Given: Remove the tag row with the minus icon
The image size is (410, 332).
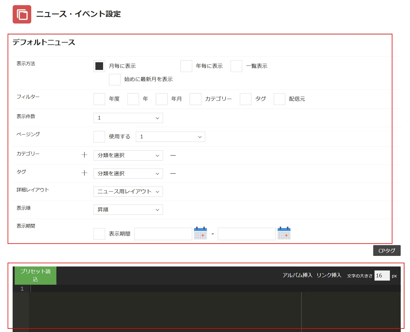Looking at the screenshot, I should 173,174.
